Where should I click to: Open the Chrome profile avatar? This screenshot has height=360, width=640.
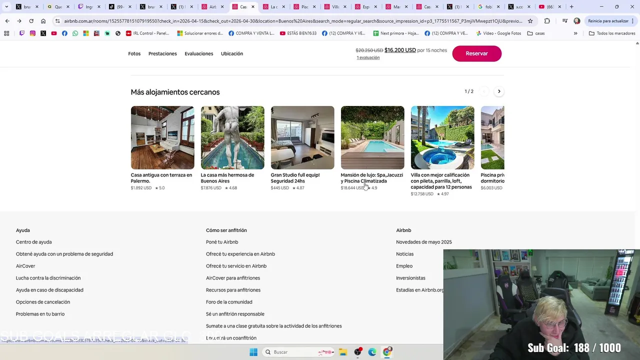[577, 21]
